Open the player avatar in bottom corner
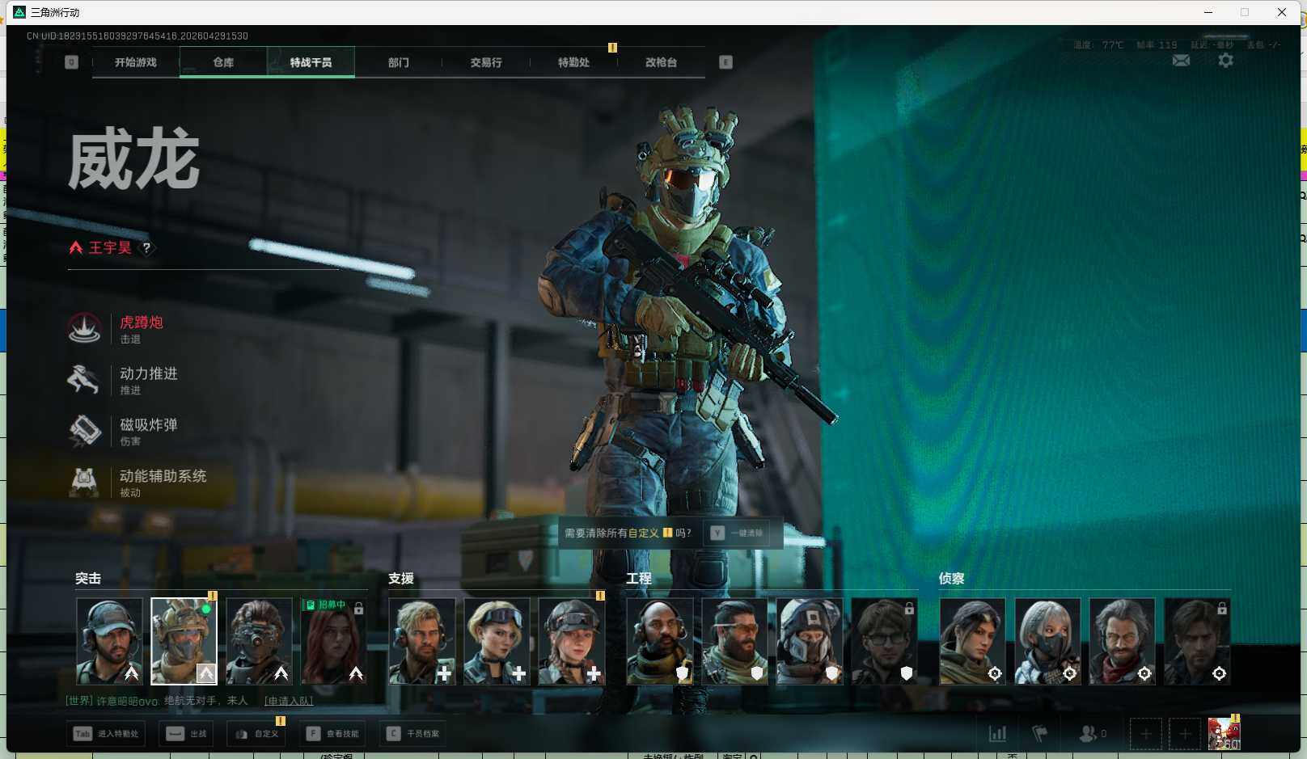1307x759 pixels. (x=1224, y=734)
